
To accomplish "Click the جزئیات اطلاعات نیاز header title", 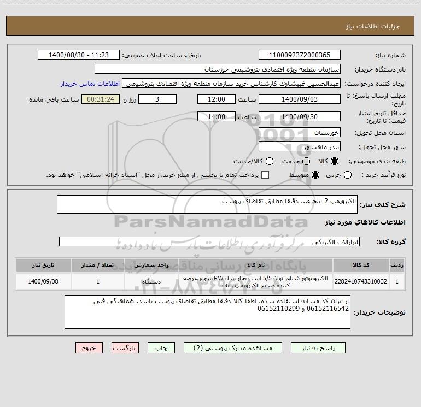I will pyautogui.click(x=373, y=26).
